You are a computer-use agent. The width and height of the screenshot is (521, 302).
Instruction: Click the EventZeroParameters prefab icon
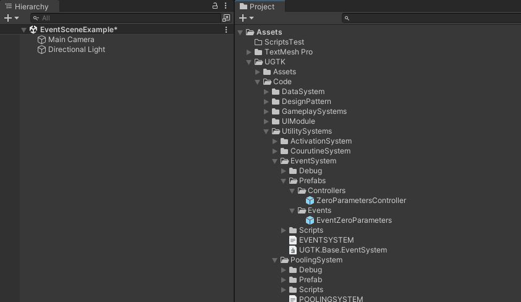point(310,220)
